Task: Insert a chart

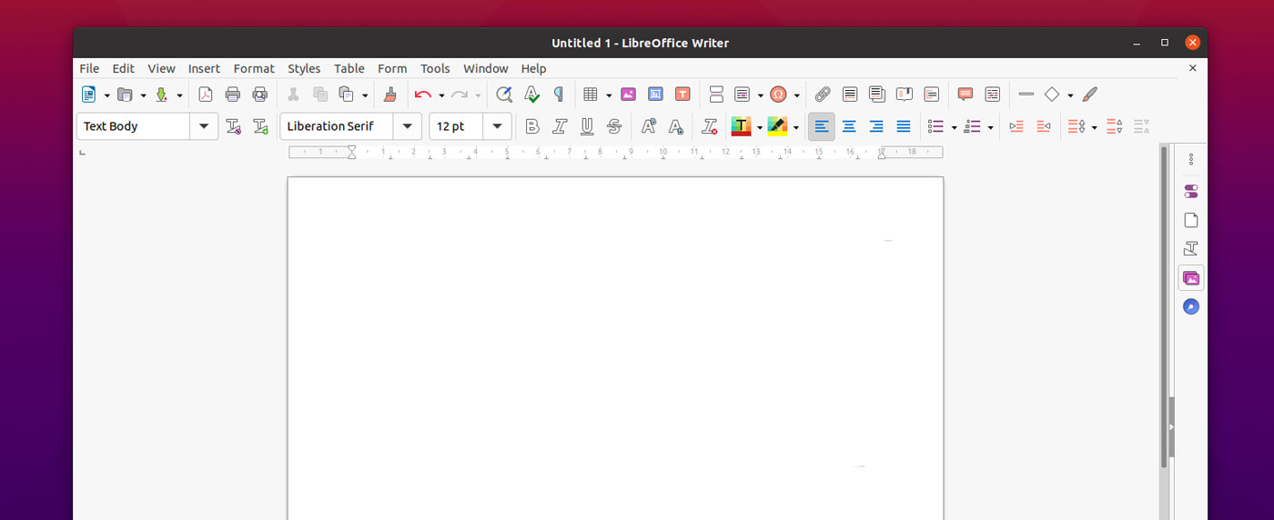Action: click(x=655, y=94)
